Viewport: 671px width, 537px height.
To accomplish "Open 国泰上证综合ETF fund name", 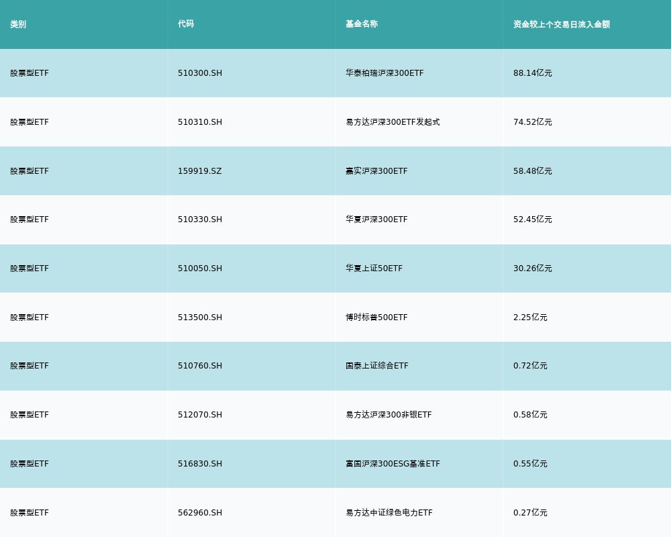I will click(376, 366).
